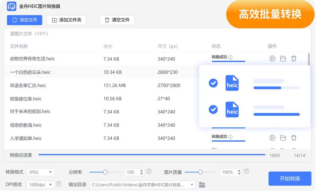
Task: Toggle the first heic file checkmark
Action: 213,83
